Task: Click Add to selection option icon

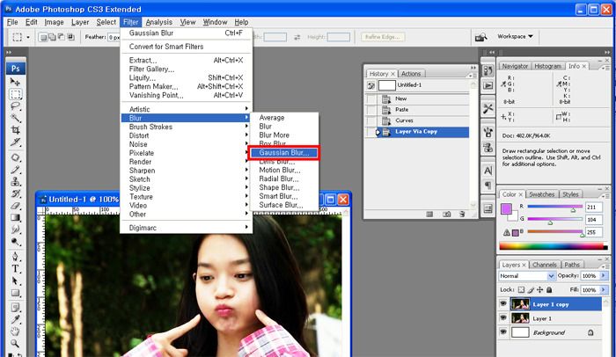Action: pyautogui.click(x=52, y=37)
